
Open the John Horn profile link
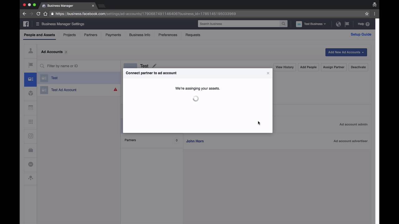(x=195, y=141)
